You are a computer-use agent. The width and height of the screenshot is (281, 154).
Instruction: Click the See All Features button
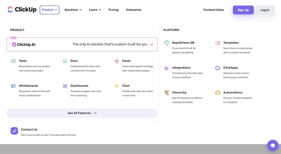pos(82,113)
